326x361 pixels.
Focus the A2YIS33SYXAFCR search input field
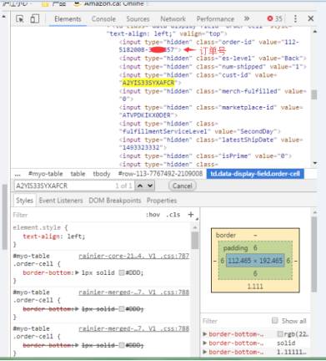click(65, 186)
